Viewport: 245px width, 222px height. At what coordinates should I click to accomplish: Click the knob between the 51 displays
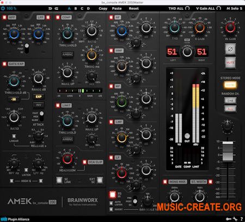[x=187, y=52]
